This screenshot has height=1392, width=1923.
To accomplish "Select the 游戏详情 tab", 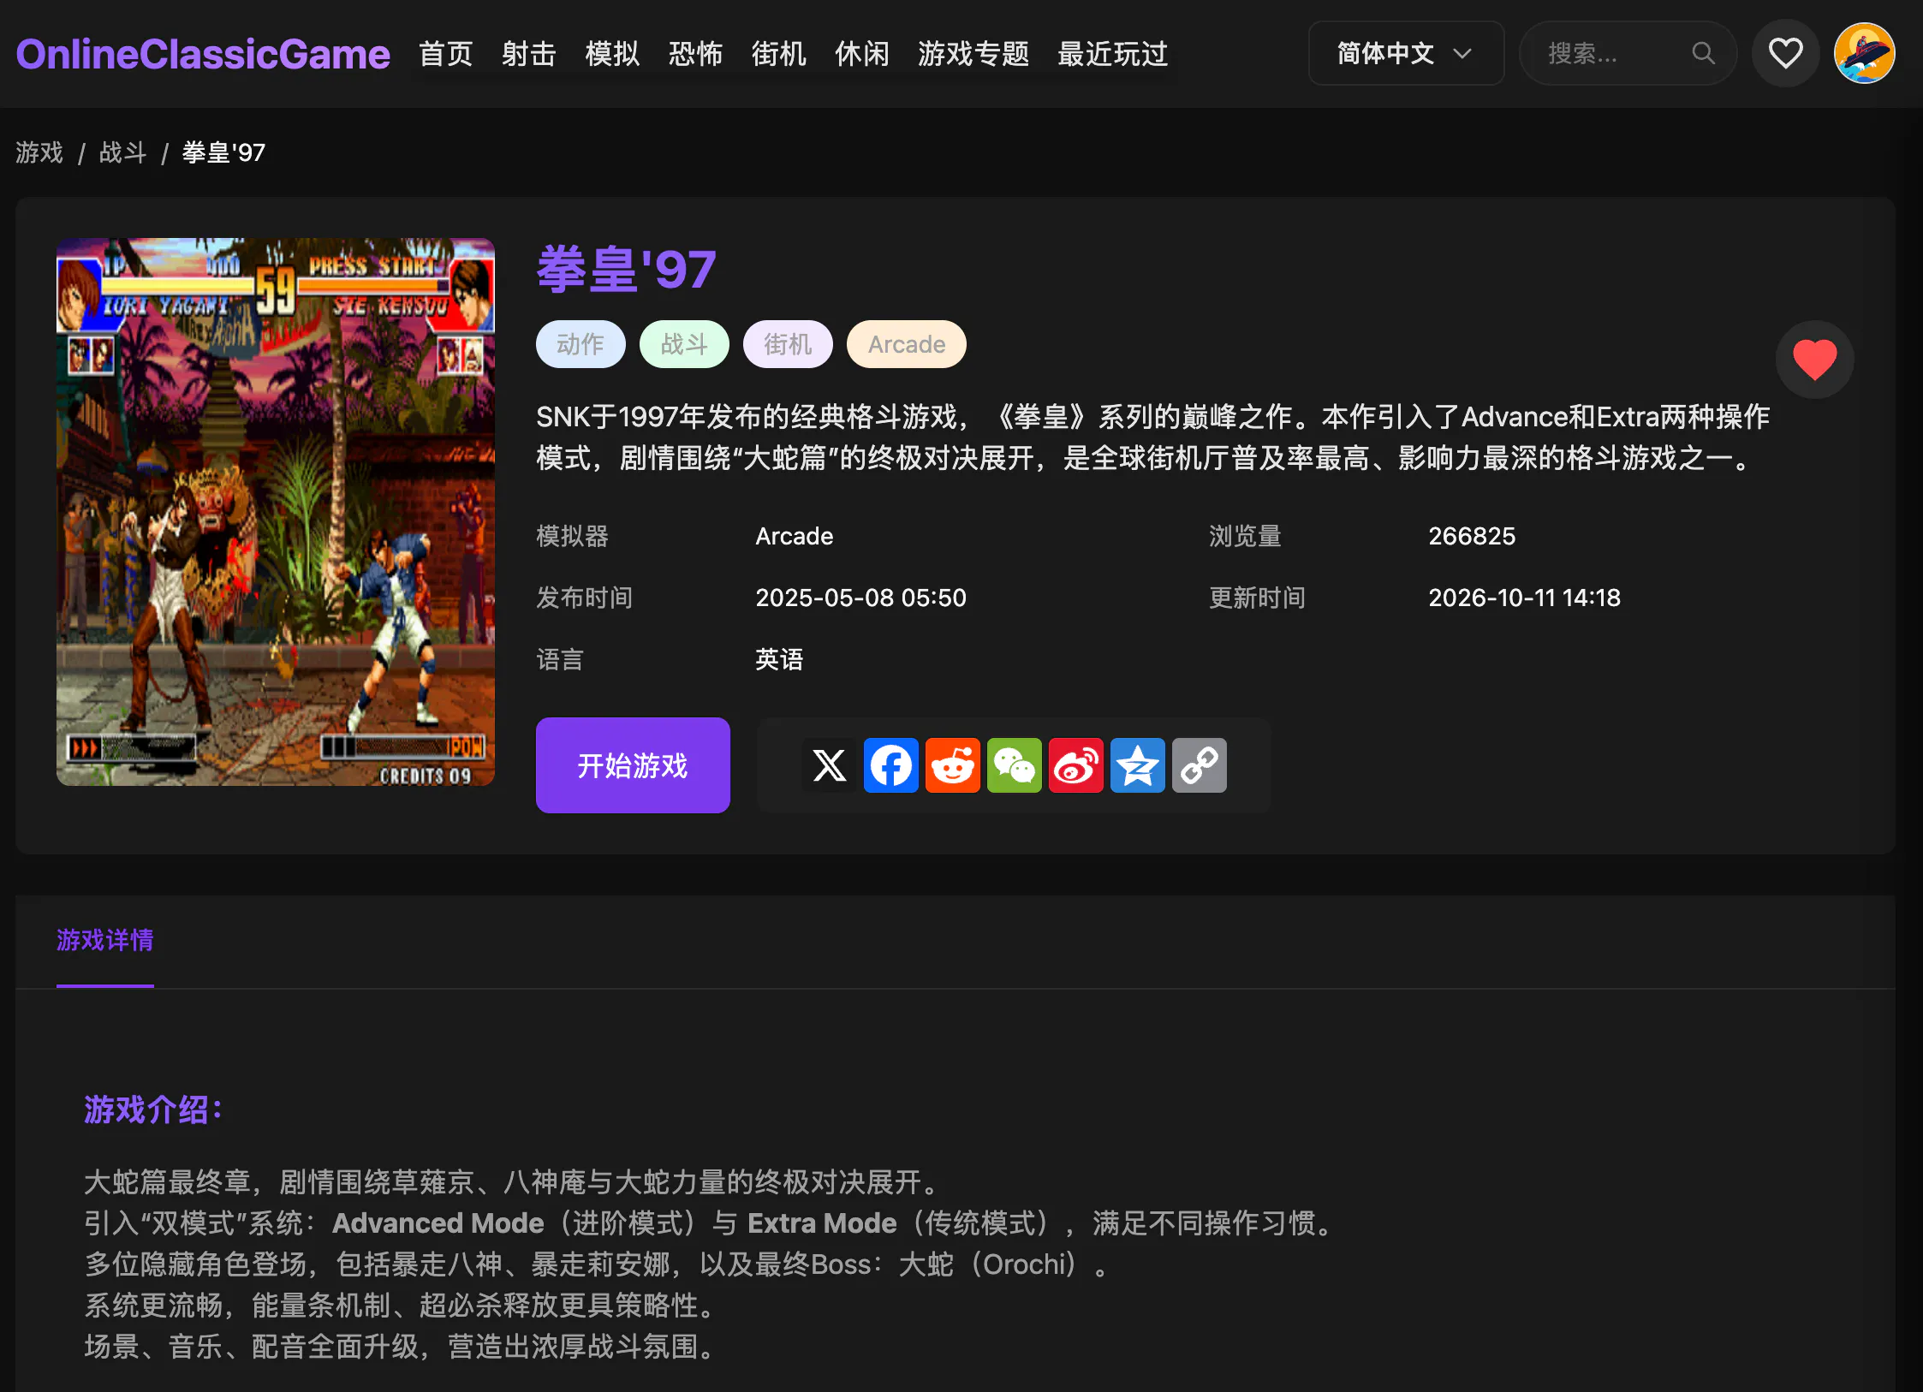I will (105, 940).
